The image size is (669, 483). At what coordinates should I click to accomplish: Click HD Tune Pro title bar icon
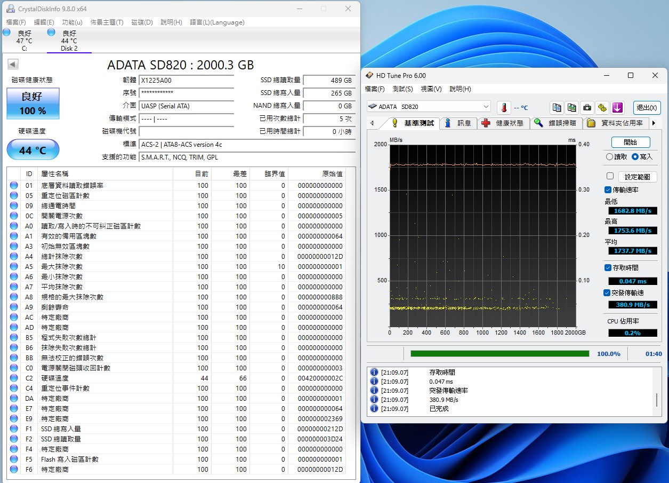[x=369, y=76]
